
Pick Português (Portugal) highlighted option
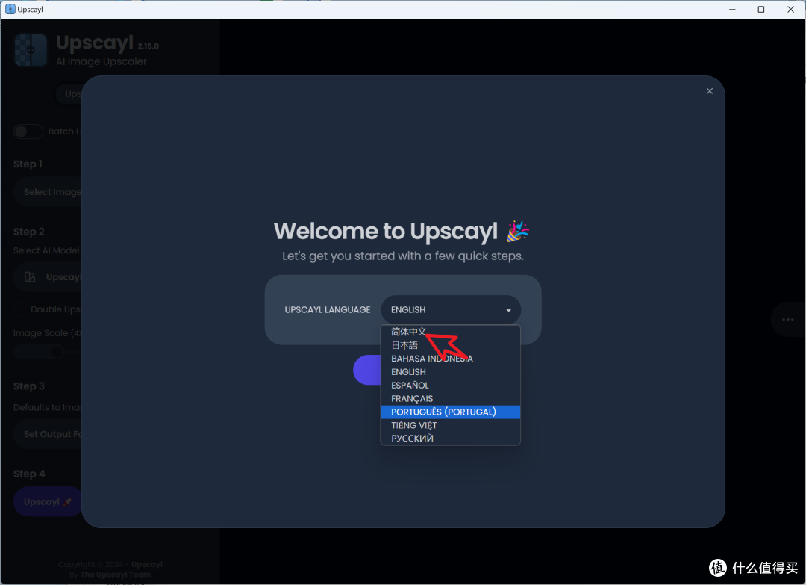[450, 412]
